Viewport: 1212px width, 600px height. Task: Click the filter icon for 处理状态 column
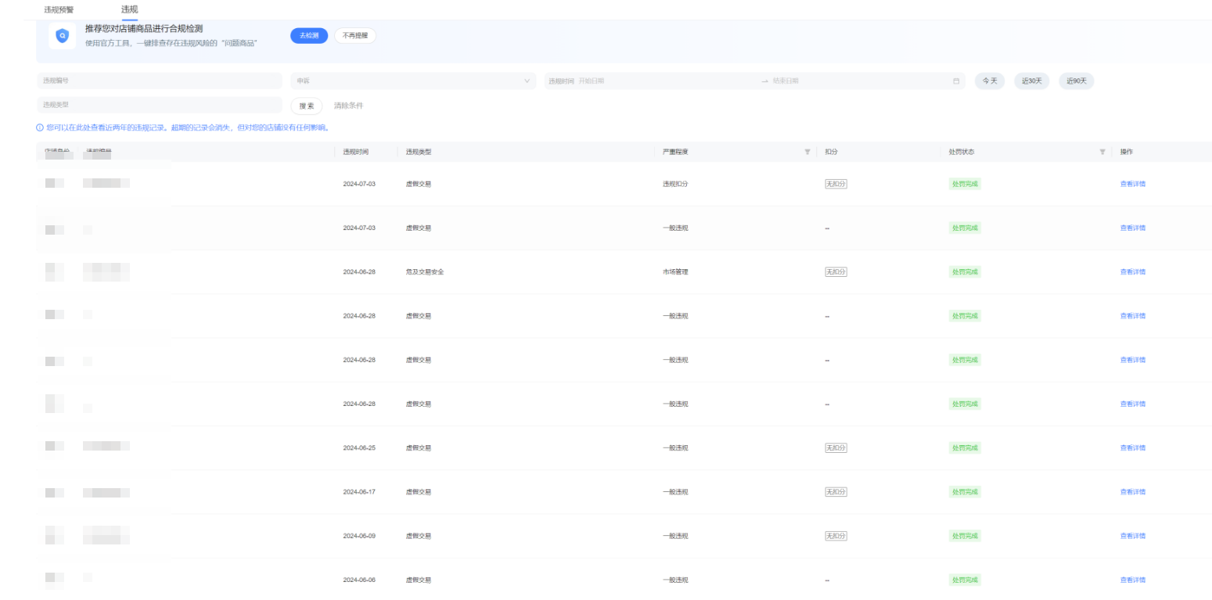click(x=1102, y=152)
